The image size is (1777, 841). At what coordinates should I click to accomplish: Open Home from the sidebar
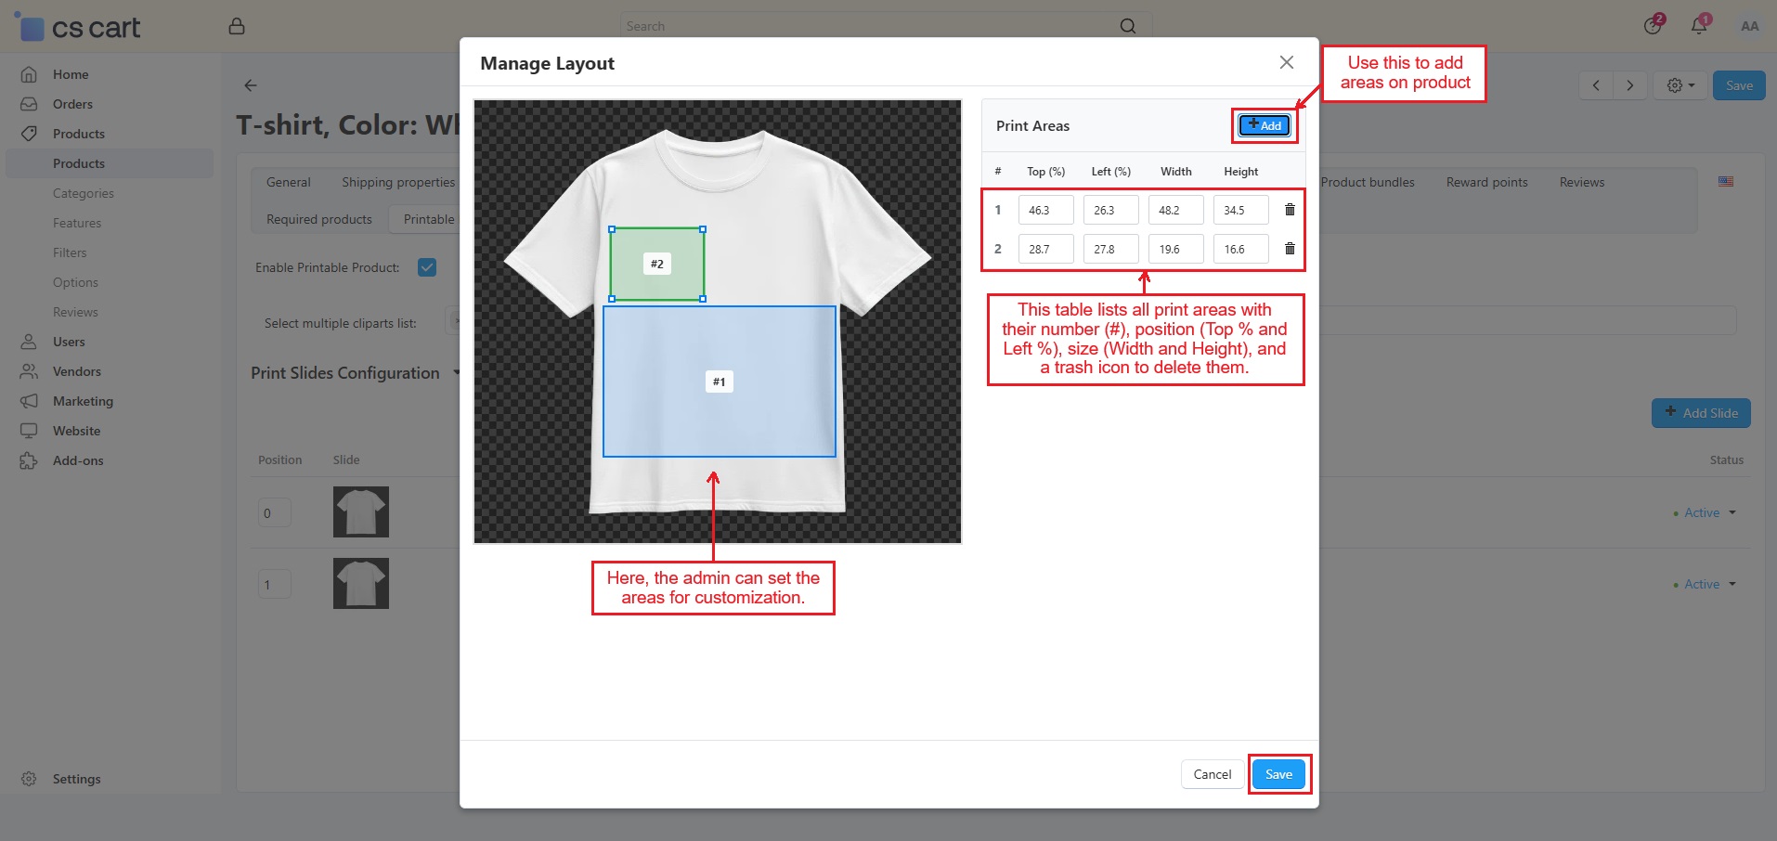point(71,74)
